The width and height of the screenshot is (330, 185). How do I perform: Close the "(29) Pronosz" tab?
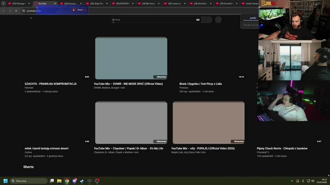pyautogui.click(x=81, y=4)
